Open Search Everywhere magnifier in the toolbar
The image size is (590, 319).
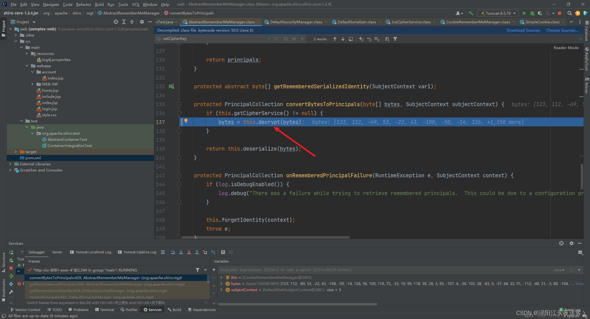[x=569, y=13]
